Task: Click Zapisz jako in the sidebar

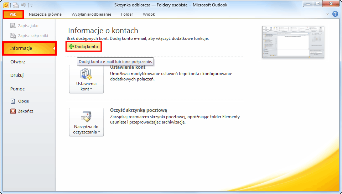Action: (x=25, y=26)
